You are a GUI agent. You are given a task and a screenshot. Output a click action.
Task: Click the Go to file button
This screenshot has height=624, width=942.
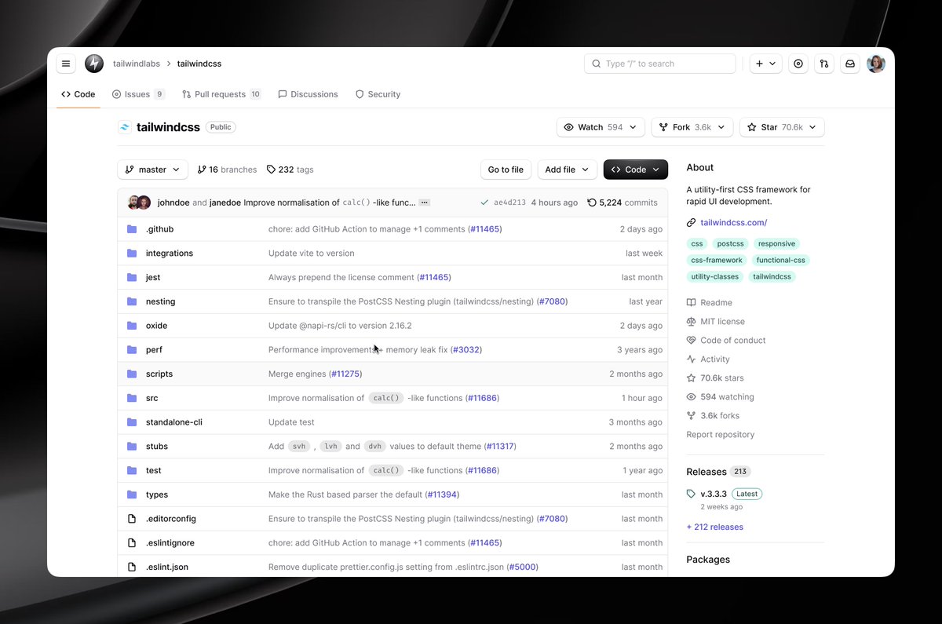pyautogui.click(x=506, y=170)
